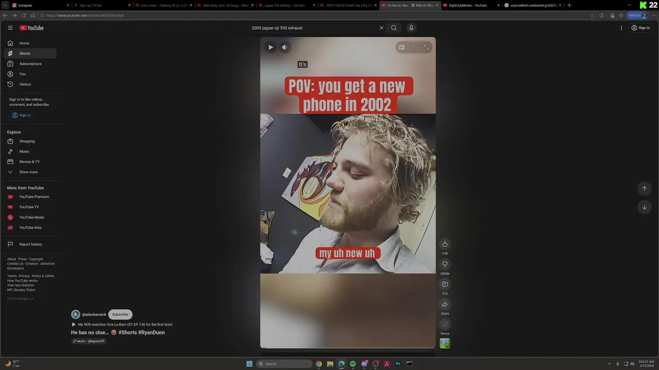Expand the Short to fullscreen
Screen dimensions: 659x370
tap(426, 47)
